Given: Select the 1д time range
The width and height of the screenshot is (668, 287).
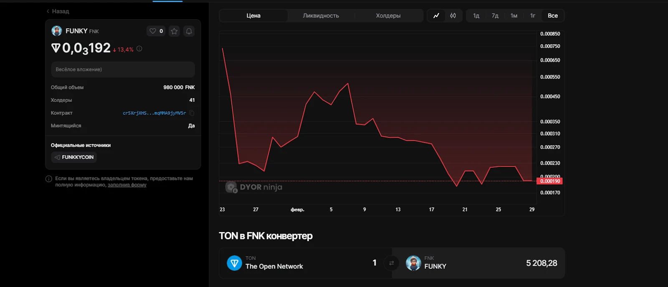Looking at the screenshot, I should pyautogui.click(x=476, y=16).
